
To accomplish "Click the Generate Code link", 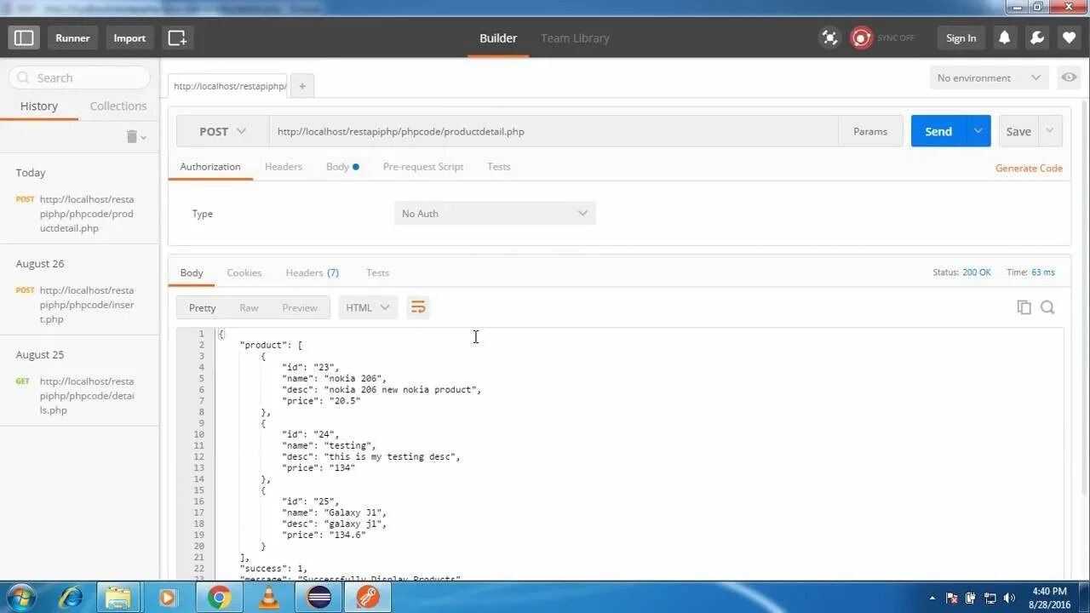I will pyautogui.click(x=1029, y=168).
